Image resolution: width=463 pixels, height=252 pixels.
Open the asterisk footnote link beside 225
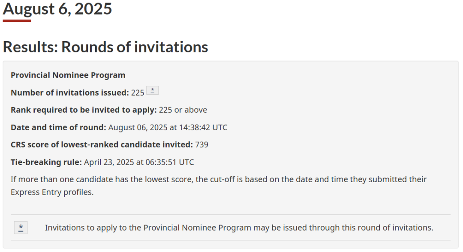152,90
